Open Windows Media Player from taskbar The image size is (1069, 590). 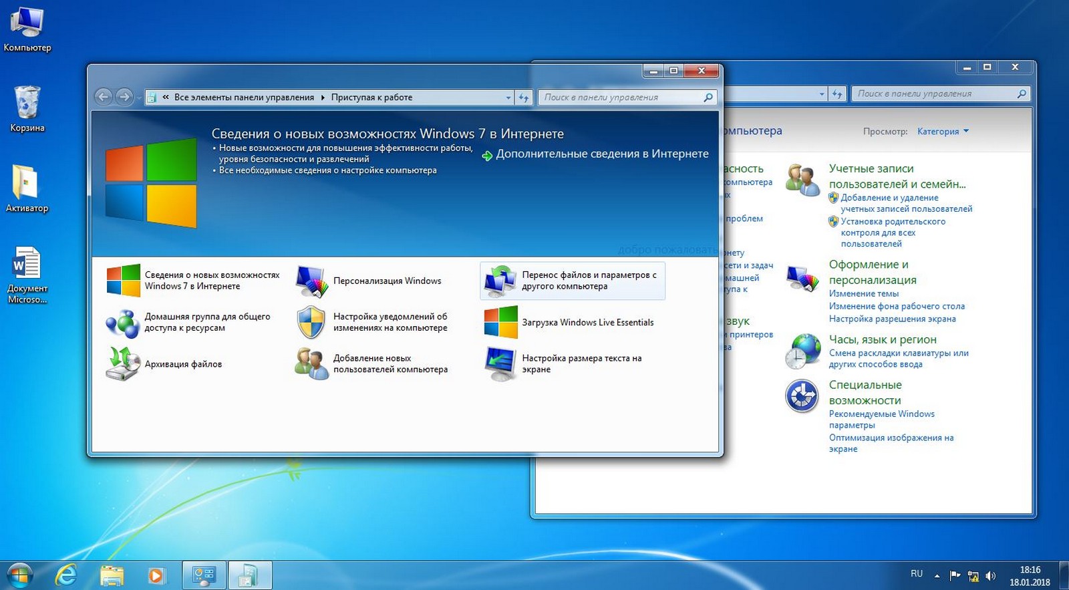(x=156, y=575)
